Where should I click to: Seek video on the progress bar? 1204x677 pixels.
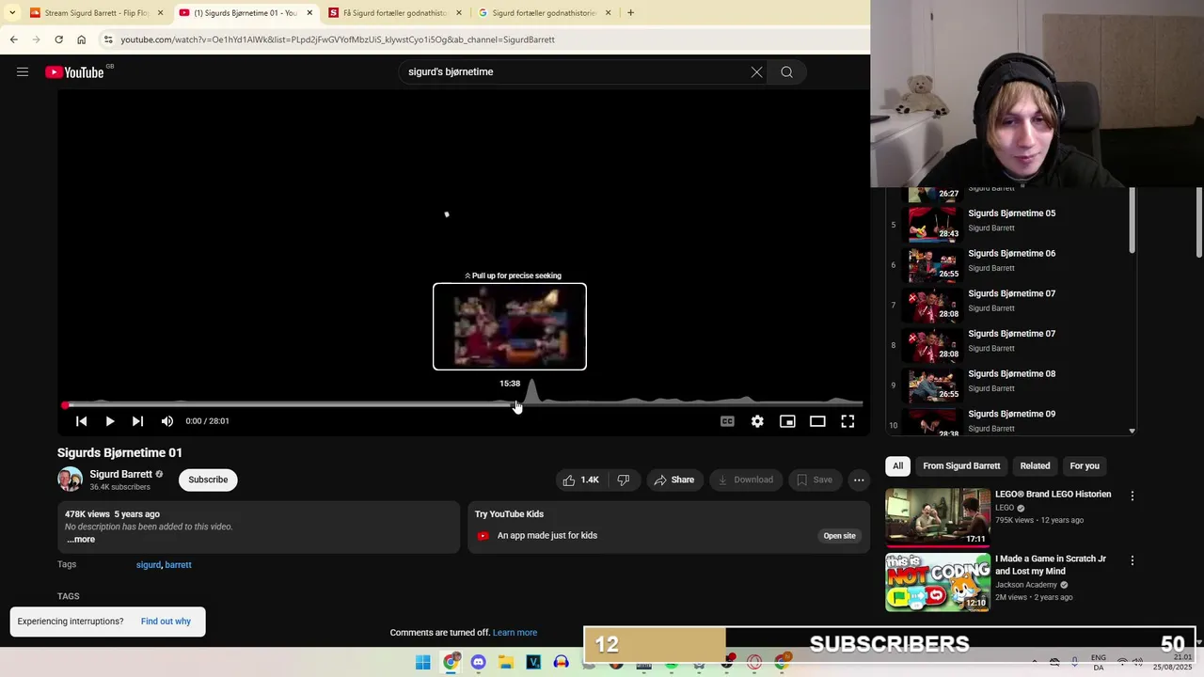pos(463,405)
